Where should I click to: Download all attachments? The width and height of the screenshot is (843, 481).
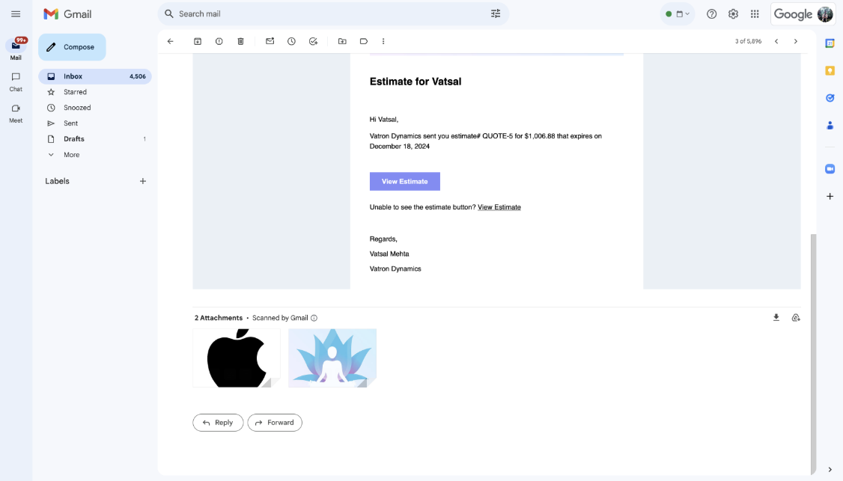click(x=776, y=318)
